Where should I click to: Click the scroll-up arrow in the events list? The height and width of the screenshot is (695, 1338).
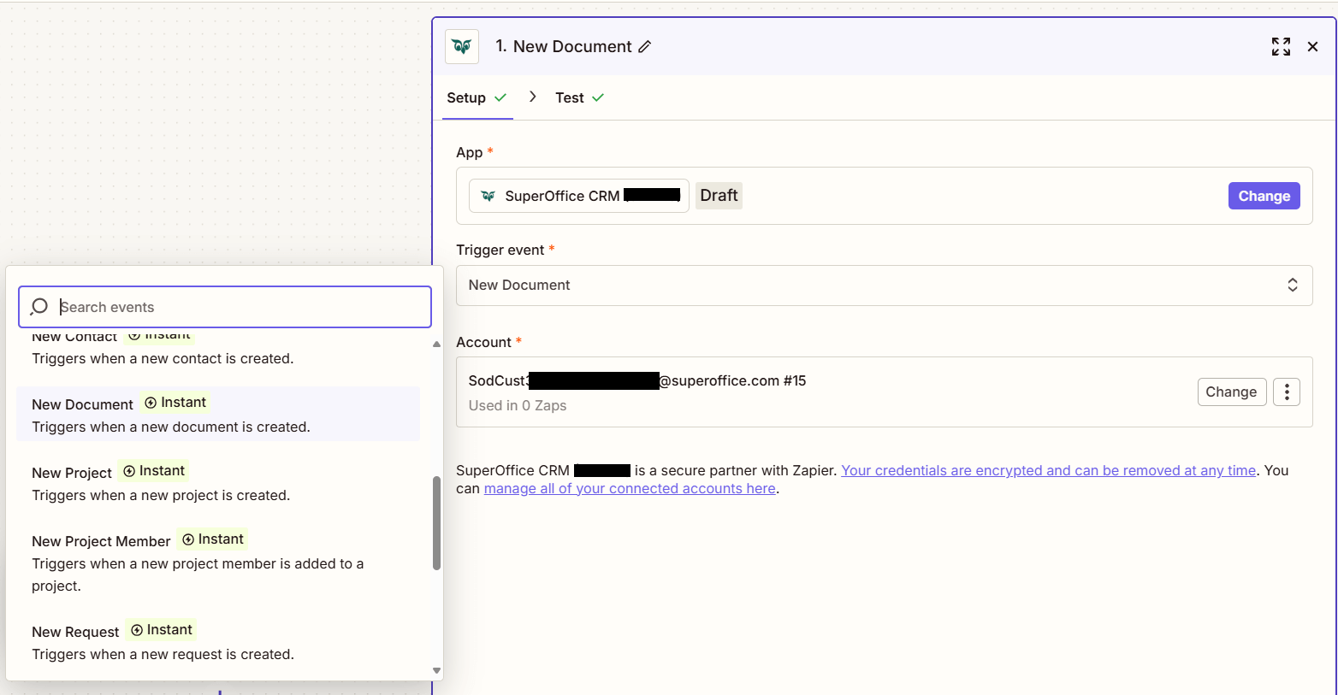436,344
